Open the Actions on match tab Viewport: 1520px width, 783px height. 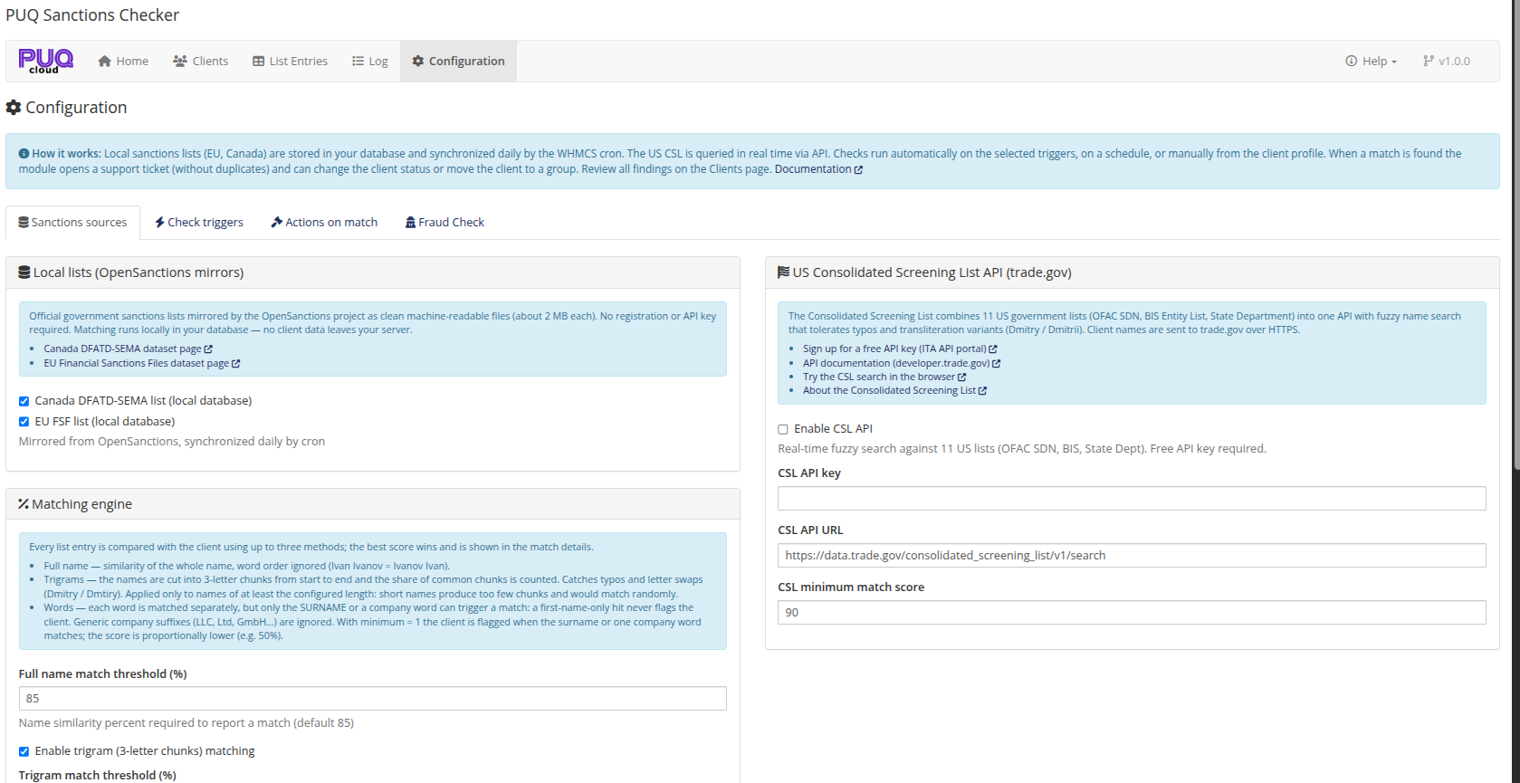[324, 222]
